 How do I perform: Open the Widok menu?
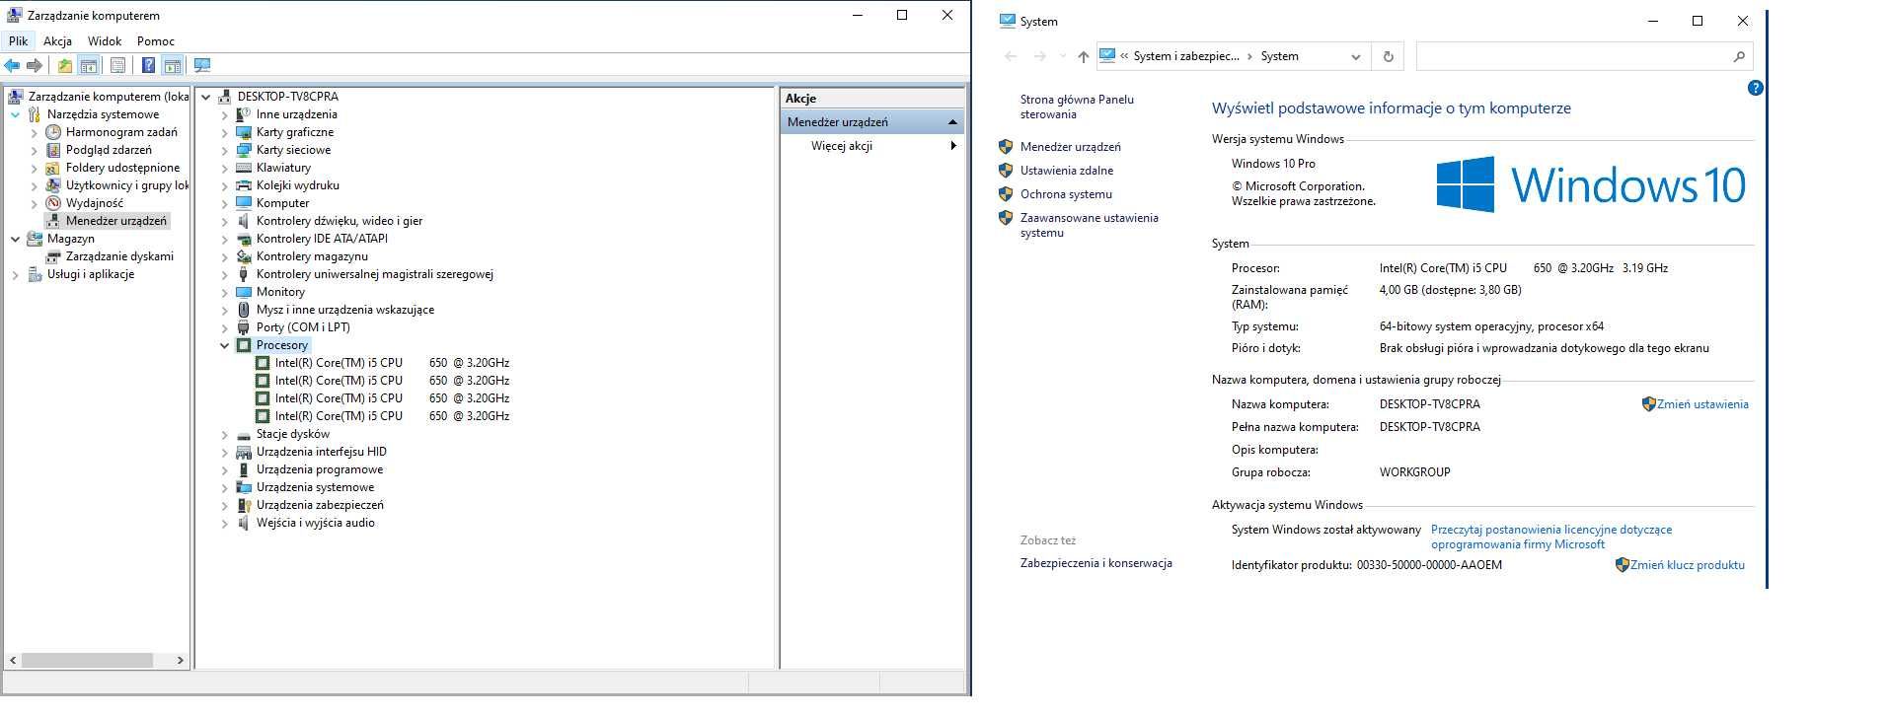pyautogui.click(x=105, y=41)
